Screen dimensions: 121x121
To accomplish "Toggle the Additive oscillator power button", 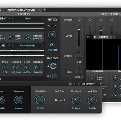I will tap(95, 37).
